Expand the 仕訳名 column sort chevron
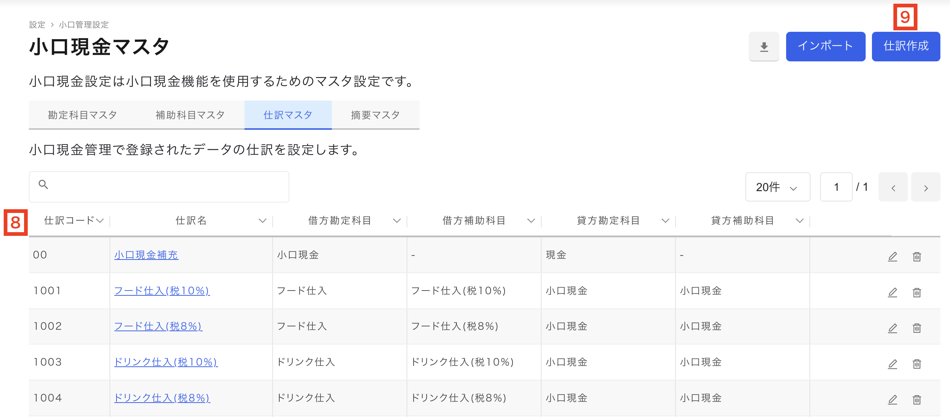 (x=262, y=221)
